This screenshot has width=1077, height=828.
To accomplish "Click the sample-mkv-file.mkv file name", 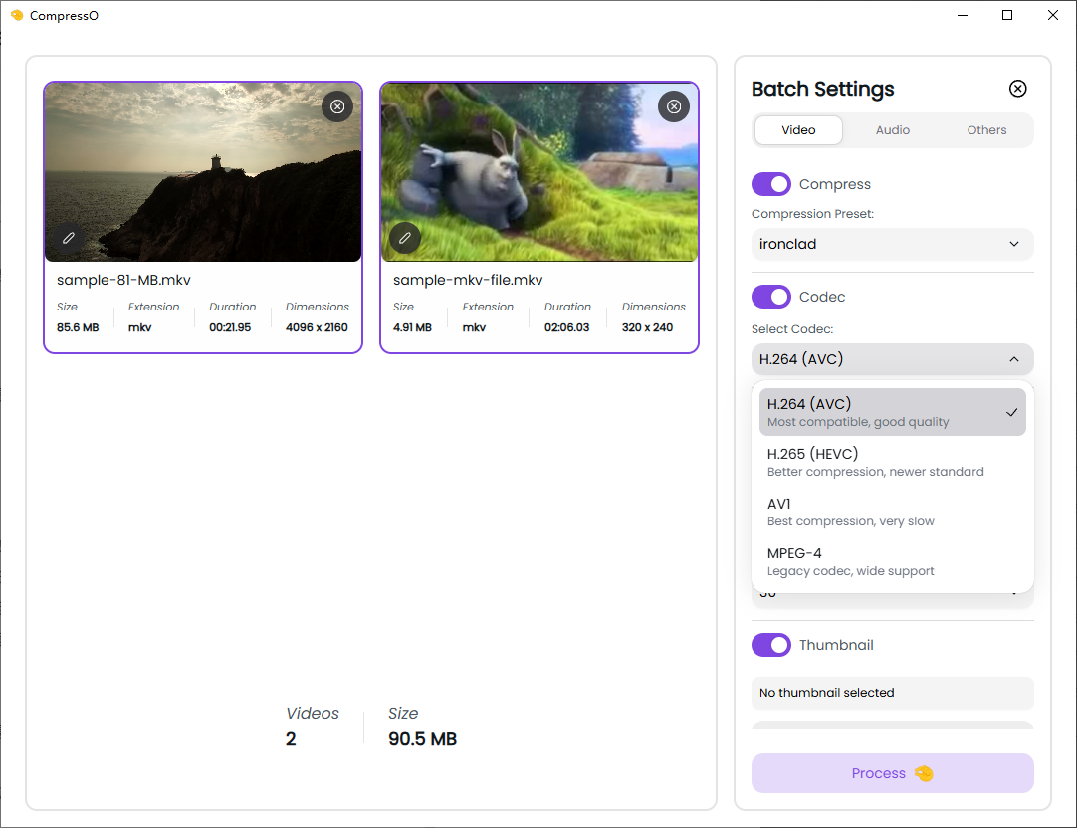I will [468, 280].
